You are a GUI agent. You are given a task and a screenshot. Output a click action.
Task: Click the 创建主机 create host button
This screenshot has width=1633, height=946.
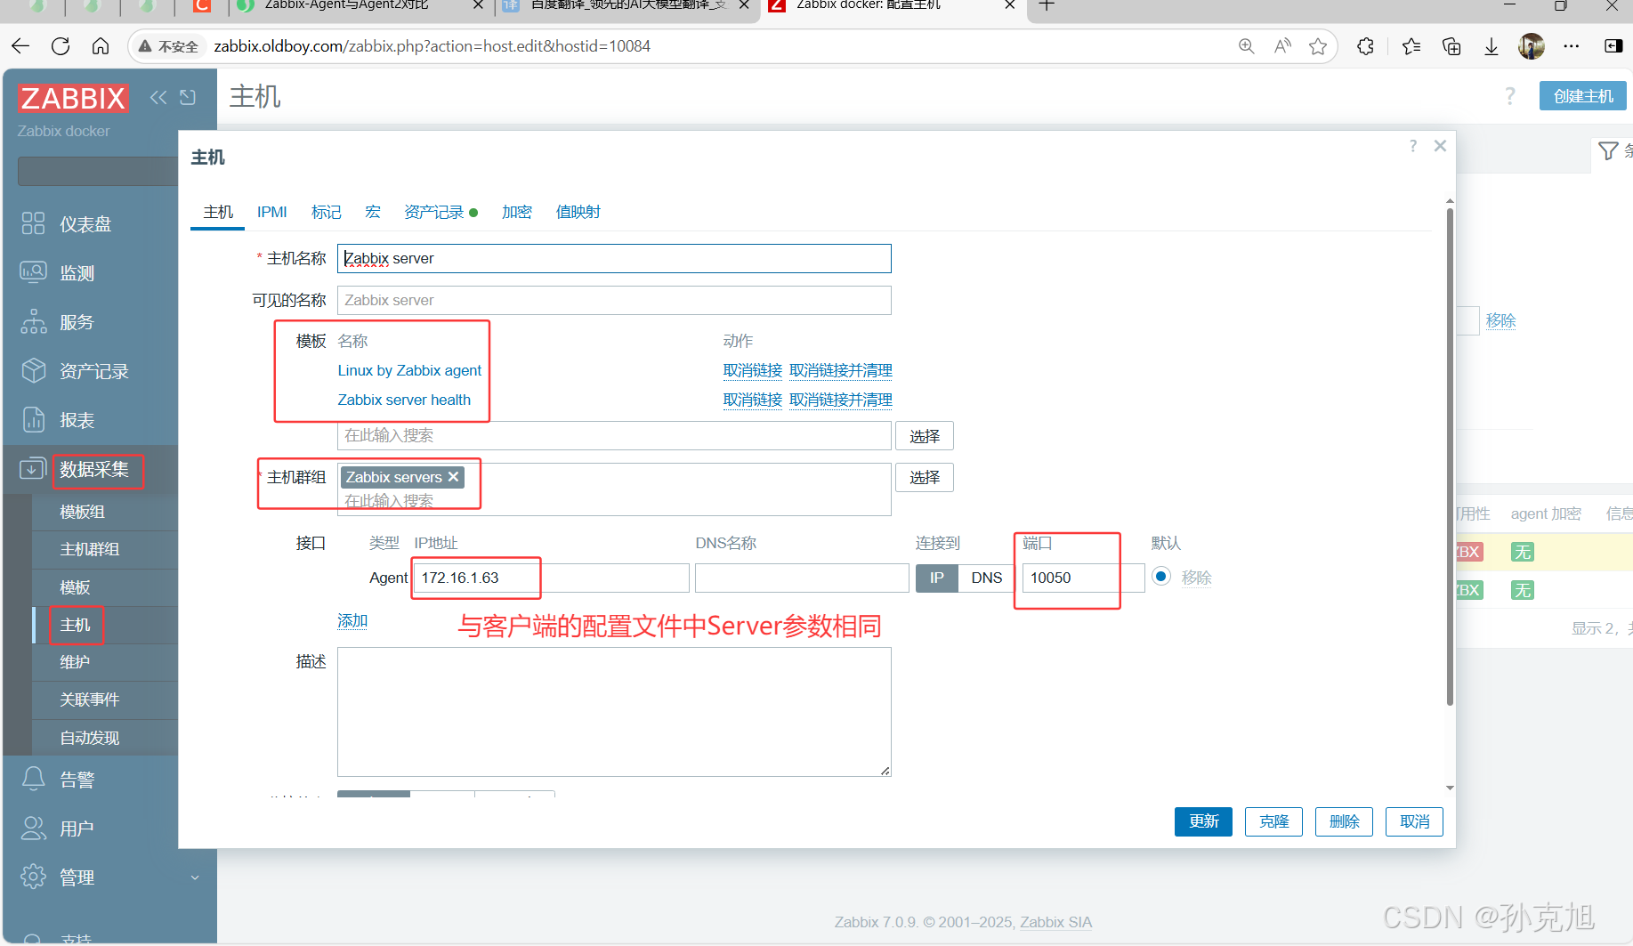pyautogui.click(x=1583, y=96)
